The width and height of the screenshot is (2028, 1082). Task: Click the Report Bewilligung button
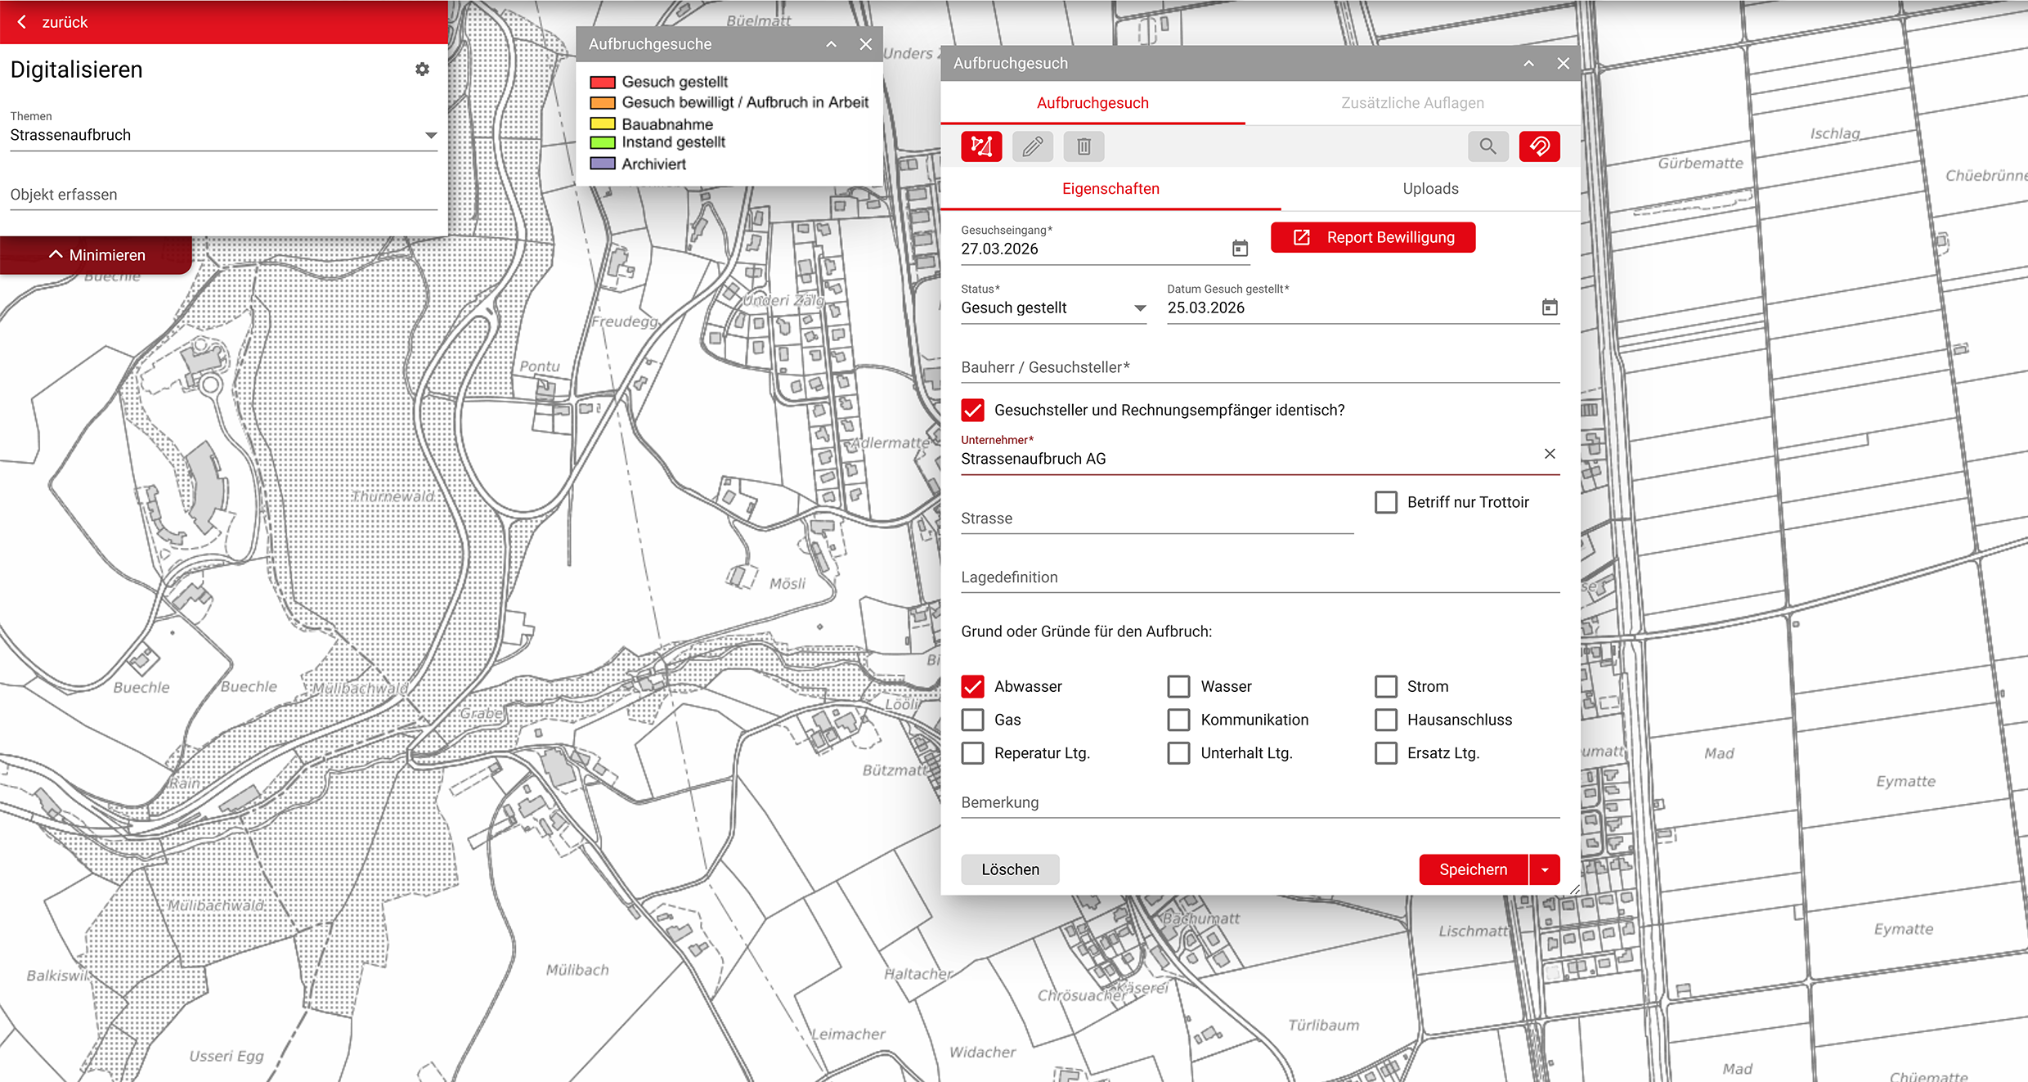[1373, 237]
